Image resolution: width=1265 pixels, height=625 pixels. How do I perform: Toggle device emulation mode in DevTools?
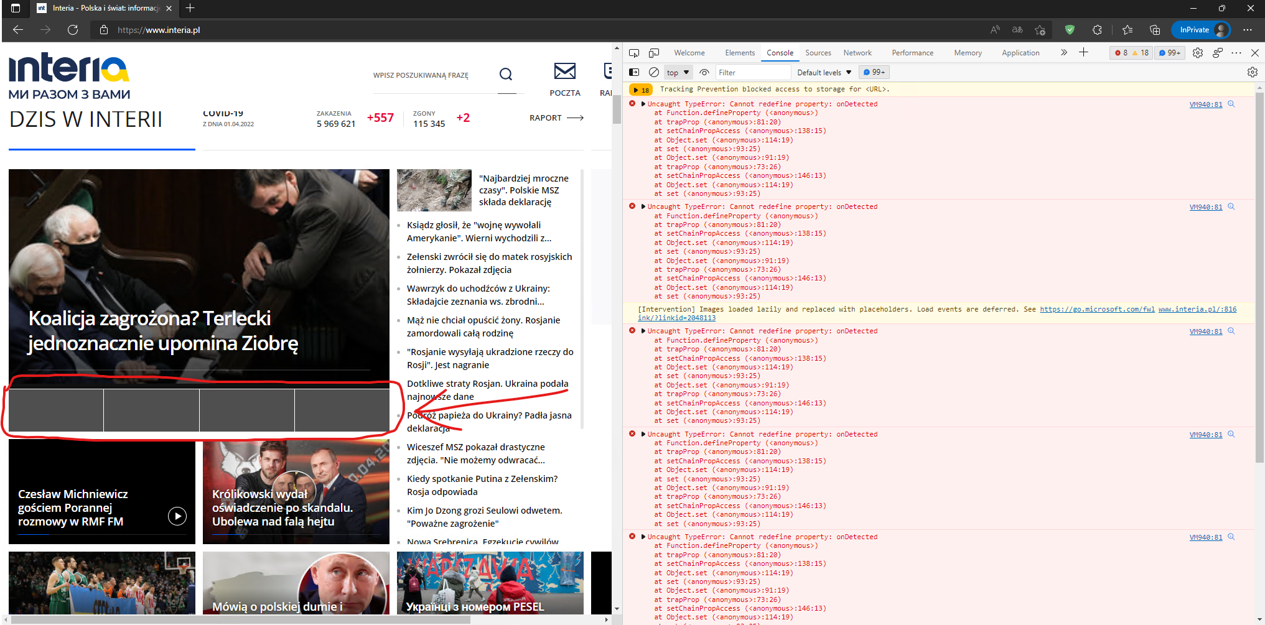pos(654,53)
